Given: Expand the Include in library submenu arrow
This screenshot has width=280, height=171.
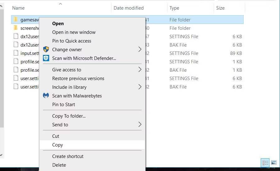Looking at the screenshot, I should pyautogui.click(x=140, y=87).
